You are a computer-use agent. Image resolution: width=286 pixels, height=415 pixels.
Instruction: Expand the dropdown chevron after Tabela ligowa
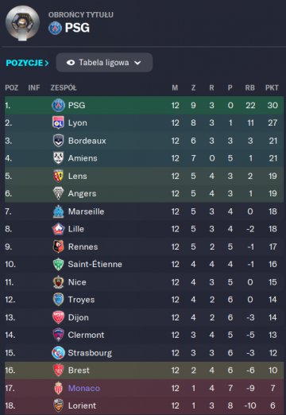pyautogui.click(x=137, y=63)
